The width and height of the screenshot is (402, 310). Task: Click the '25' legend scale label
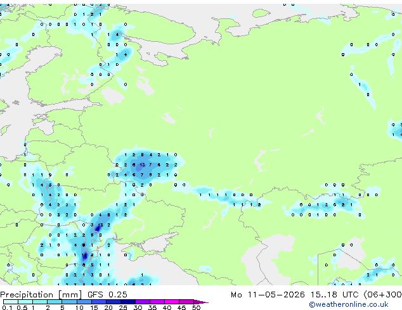tap(123, 307)
